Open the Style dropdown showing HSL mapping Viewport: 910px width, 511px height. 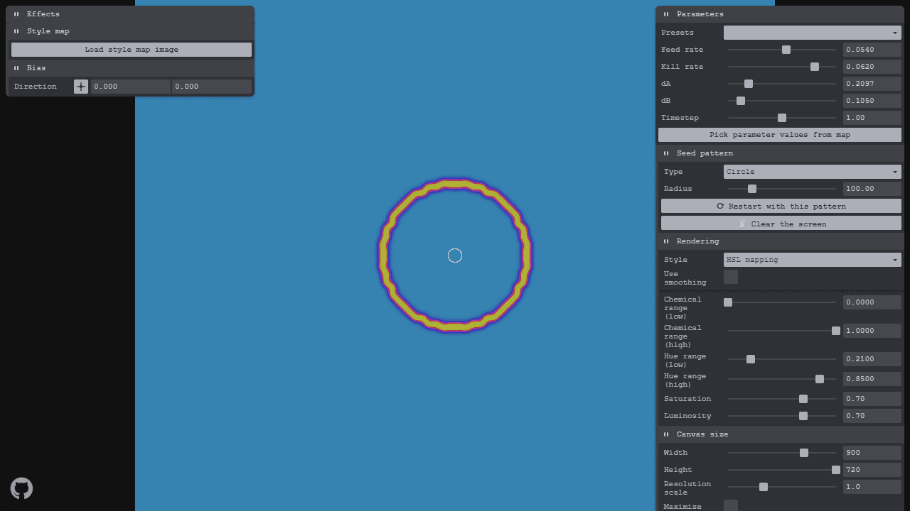[x=813, y=260]
